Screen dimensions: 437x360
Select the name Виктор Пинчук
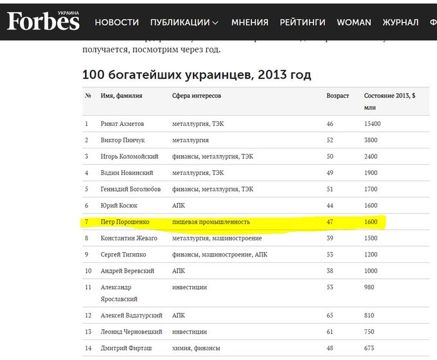point(122,140)
